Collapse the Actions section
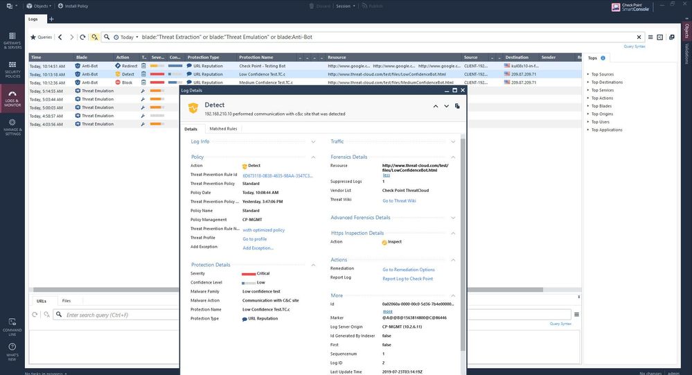Image resolution: width=692 pixels, height=375 pixels. click(x=453, y=260)
